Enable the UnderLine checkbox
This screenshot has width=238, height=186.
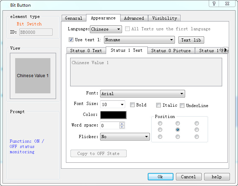coord(182,106)
